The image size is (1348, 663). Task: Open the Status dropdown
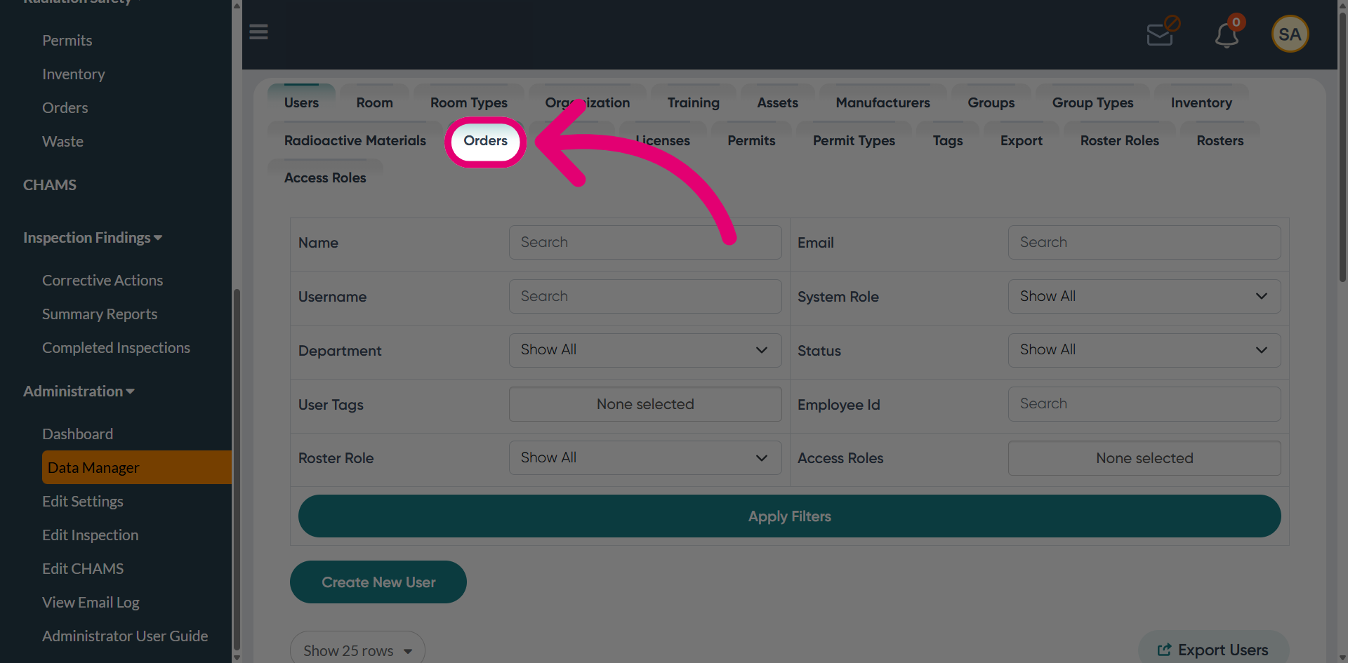(1144, 350)
